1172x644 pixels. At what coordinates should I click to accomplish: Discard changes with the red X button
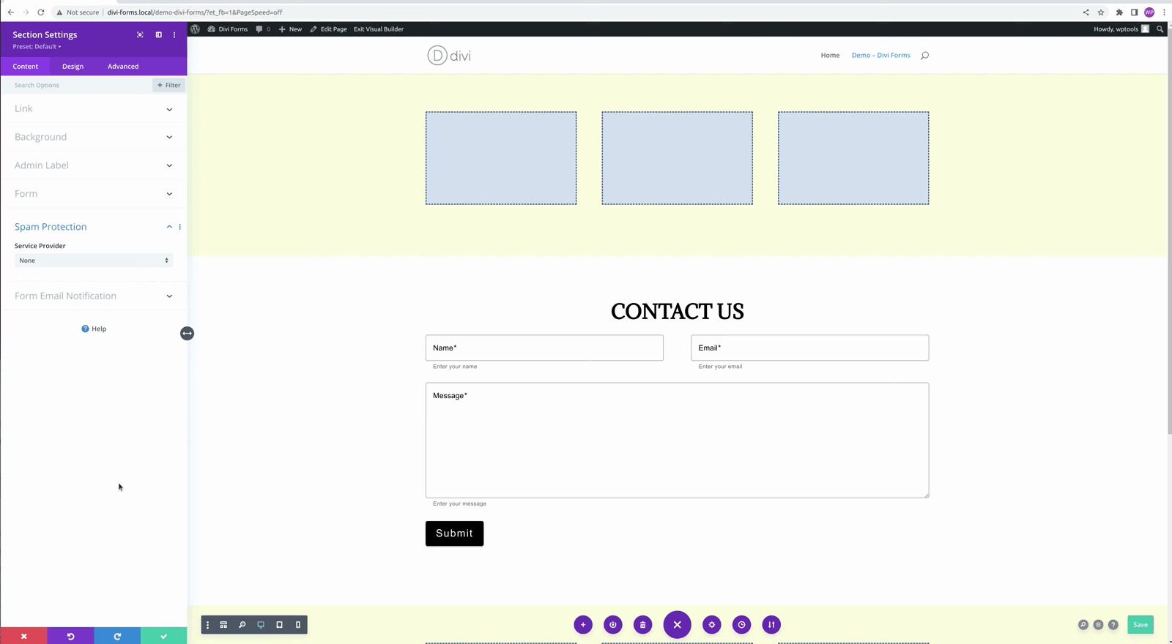[23, 636]
